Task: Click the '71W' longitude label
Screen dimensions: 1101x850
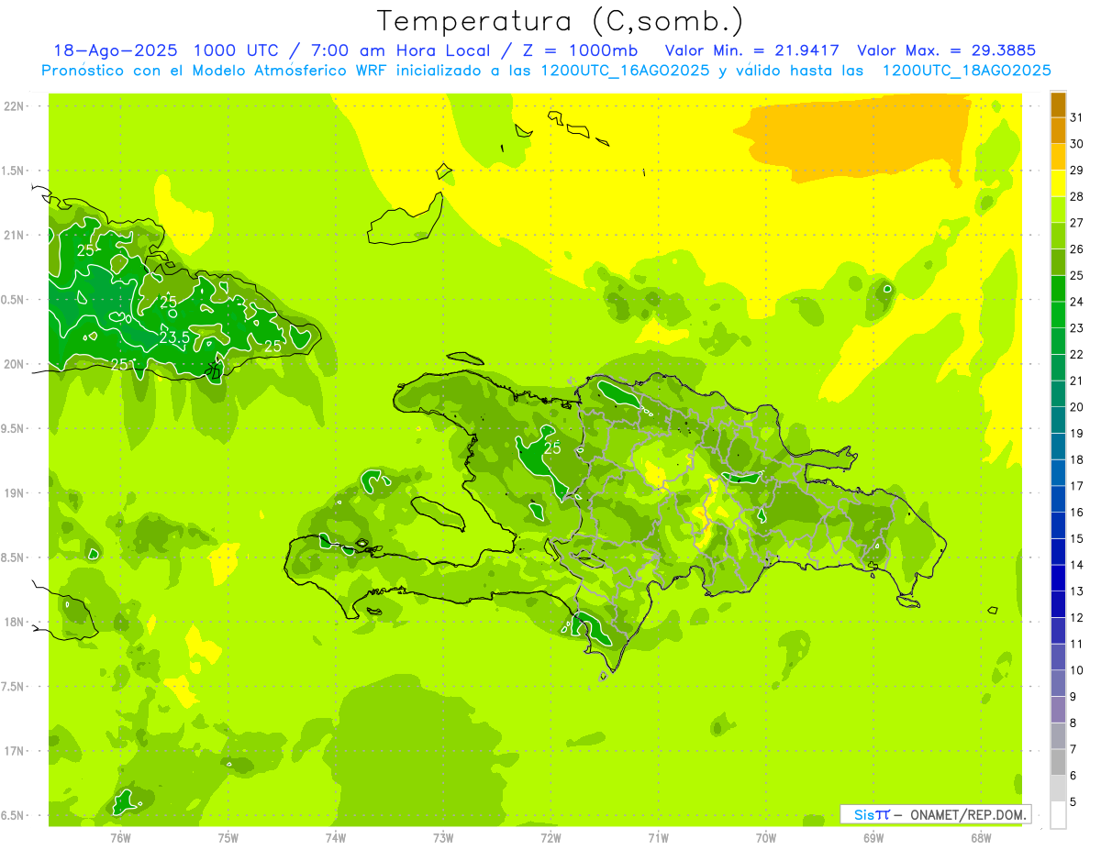Action: click(x=658, y=838)
